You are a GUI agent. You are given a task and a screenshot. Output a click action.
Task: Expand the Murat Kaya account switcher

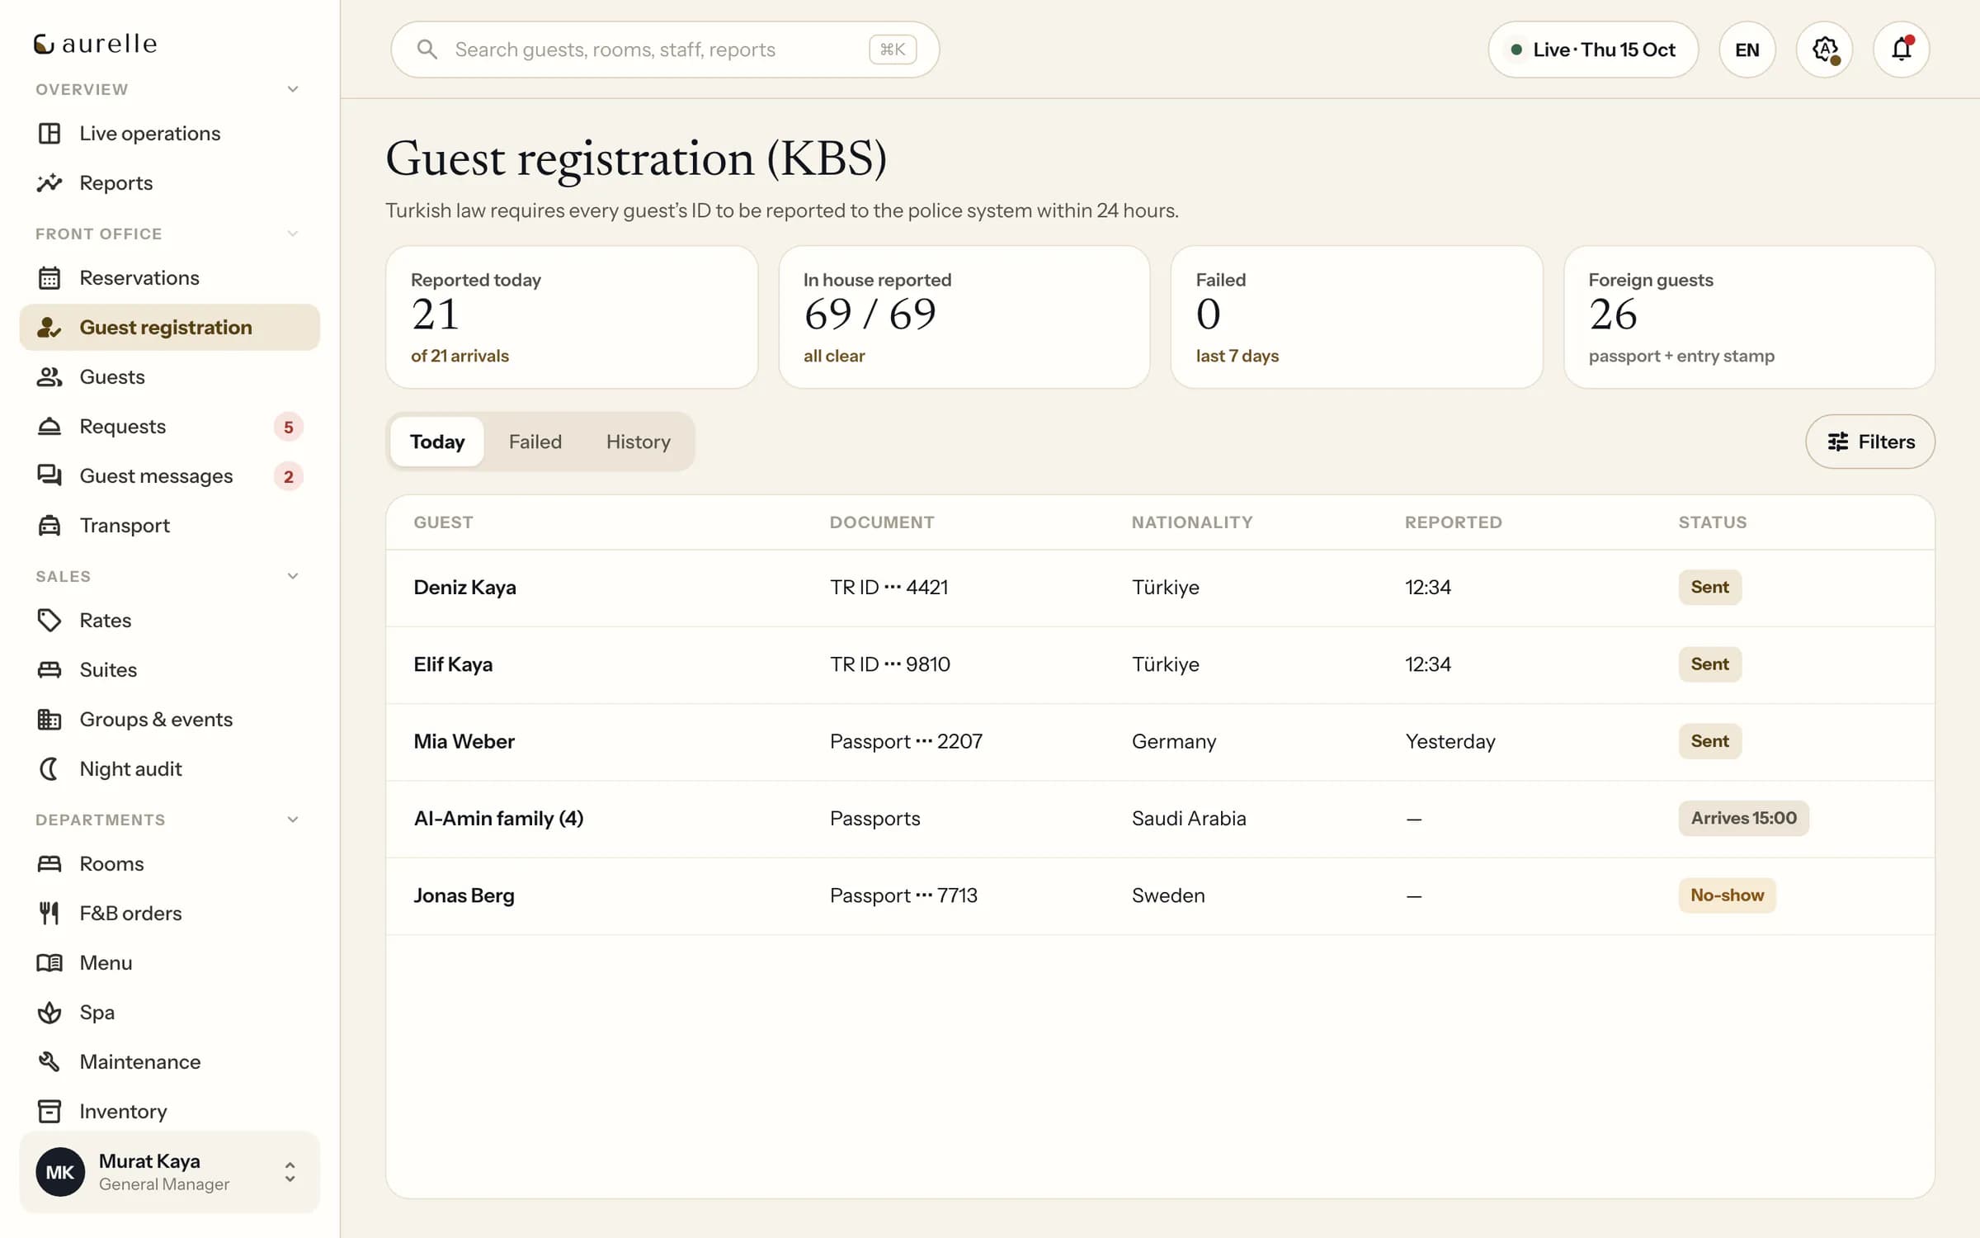pyautogui.click(x=290, y=1172)
